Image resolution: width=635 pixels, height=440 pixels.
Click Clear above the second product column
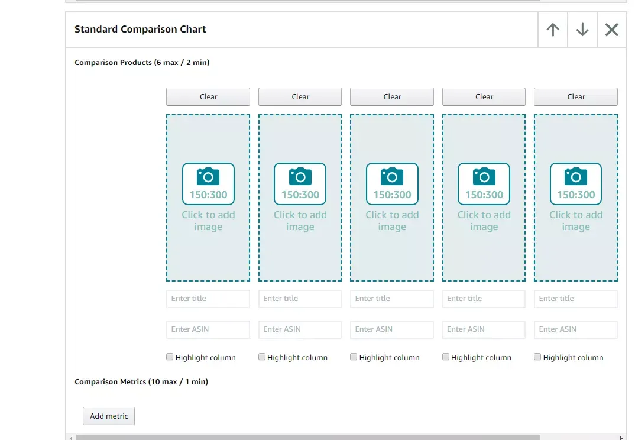click(x=300, y=97)
